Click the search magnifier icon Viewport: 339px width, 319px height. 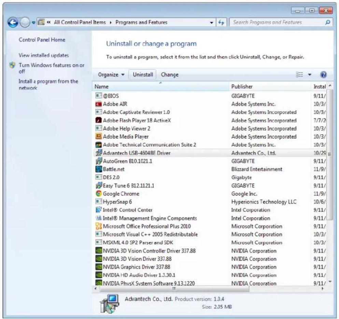coord(328,22)
